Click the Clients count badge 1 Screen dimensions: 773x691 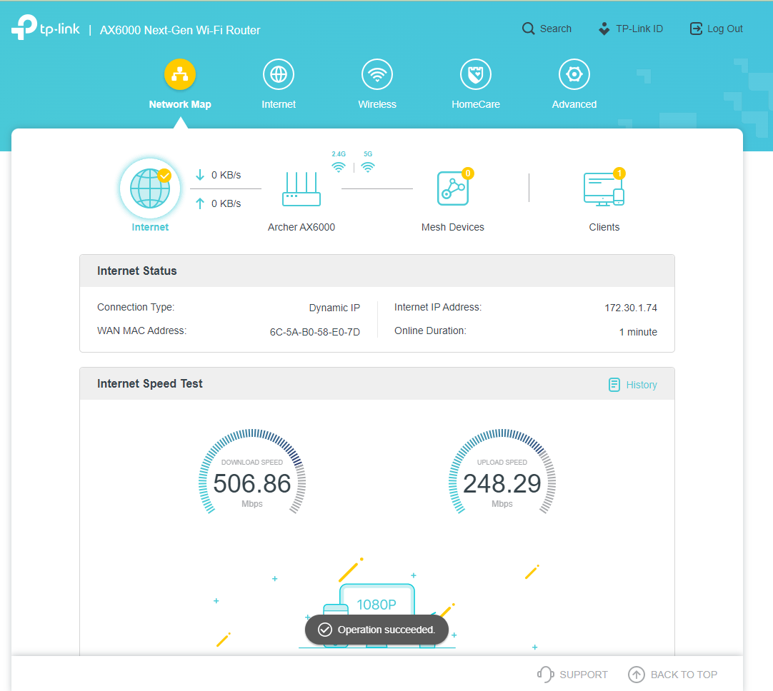(x=619, y=173)
